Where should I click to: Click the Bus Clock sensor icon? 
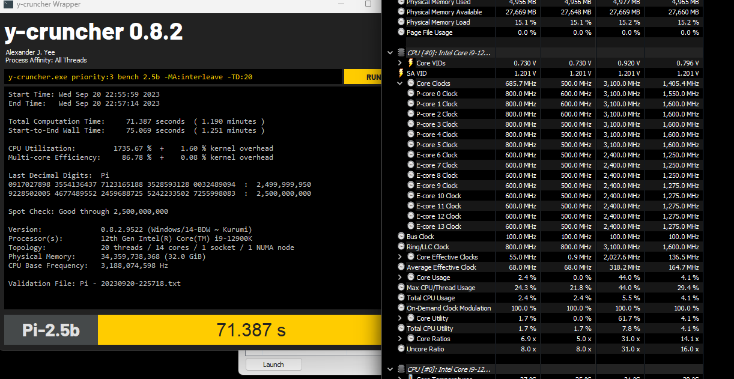(x=401, y=237)
